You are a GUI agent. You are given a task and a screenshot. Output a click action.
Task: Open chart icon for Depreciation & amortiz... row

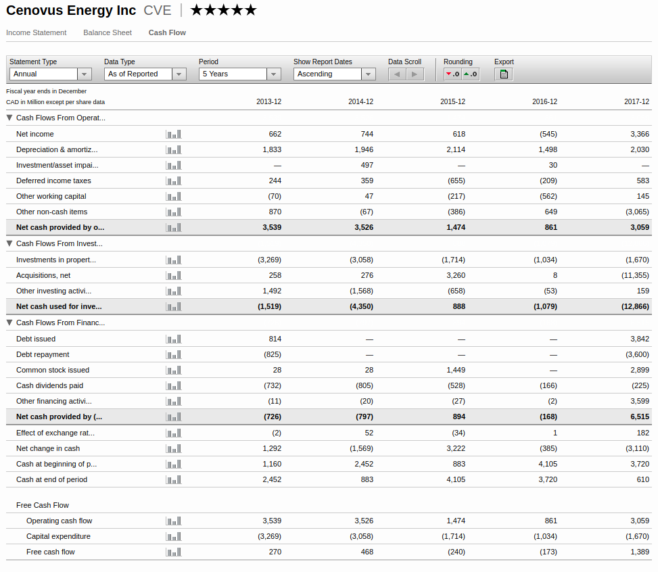tap(174, 150)
